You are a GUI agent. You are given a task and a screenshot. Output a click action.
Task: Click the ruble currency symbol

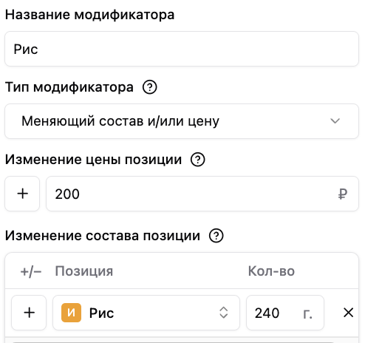point(343,194)
